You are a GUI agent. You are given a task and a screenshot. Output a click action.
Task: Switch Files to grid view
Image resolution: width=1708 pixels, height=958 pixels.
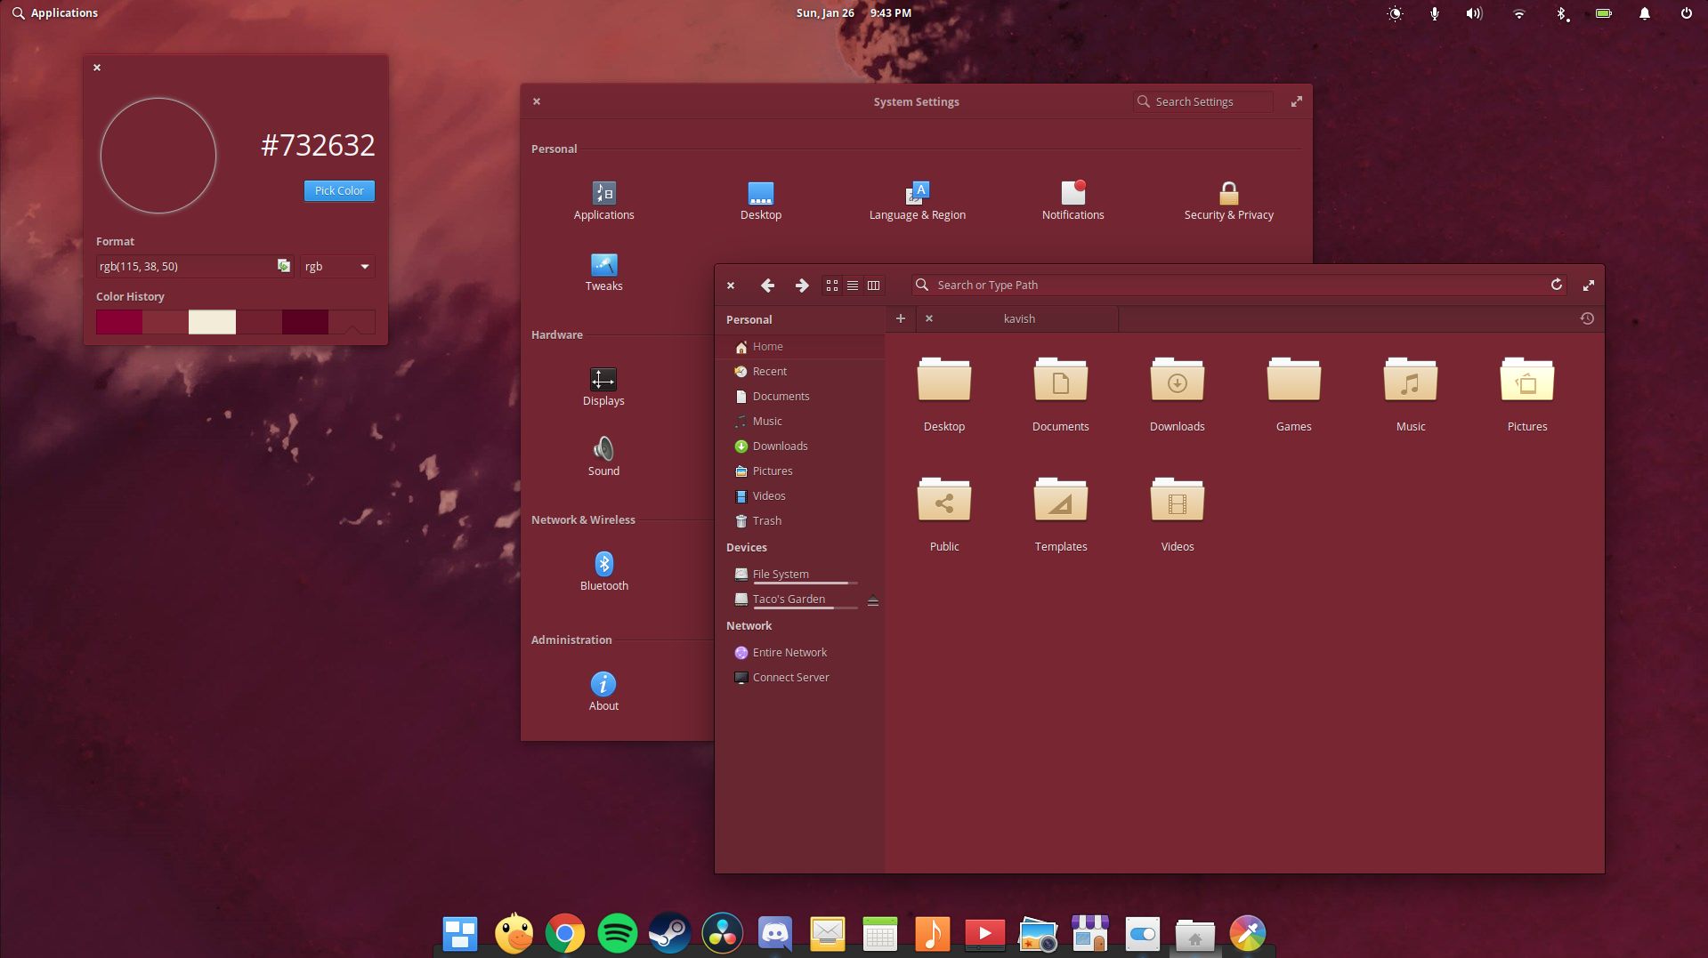coord(832,285)
